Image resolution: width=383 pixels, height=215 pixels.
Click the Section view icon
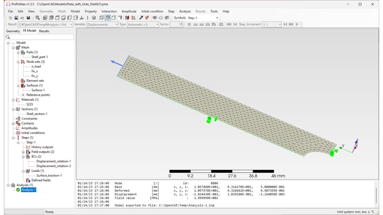pyautogui.click(x=127, y=18)
